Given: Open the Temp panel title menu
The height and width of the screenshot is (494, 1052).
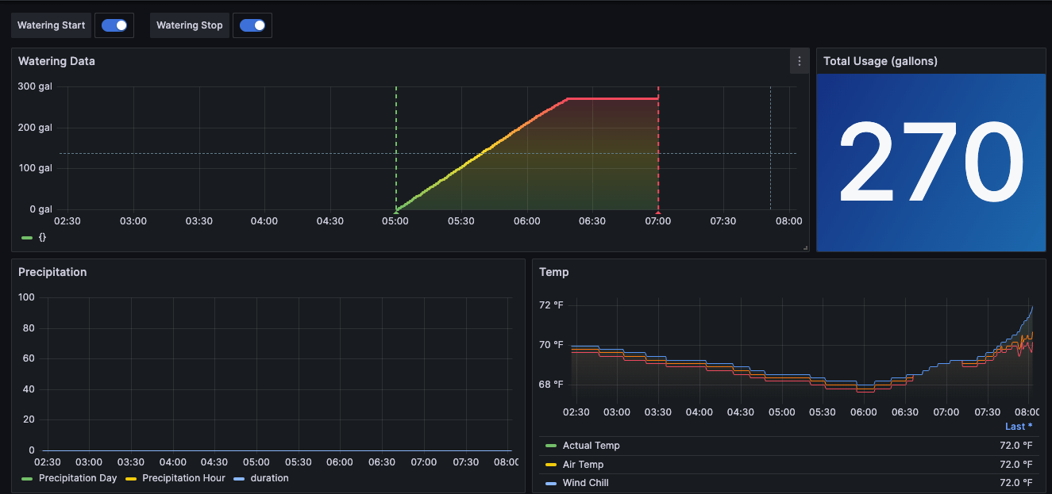Looking at the screenshot, I should click(553, 272).
